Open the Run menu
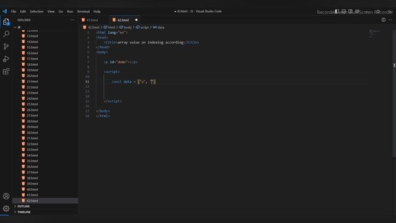The width and height of the screenshot is (396, 223). [x=70, y=11]
